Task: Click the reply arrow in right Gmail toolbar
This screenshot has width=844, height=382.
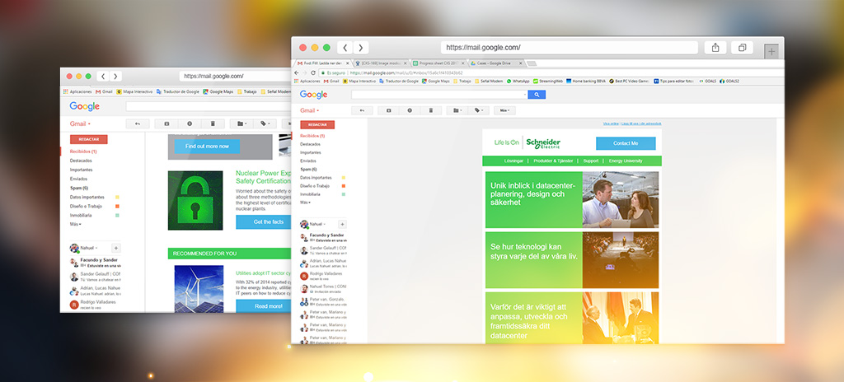Action: [362, 110]
